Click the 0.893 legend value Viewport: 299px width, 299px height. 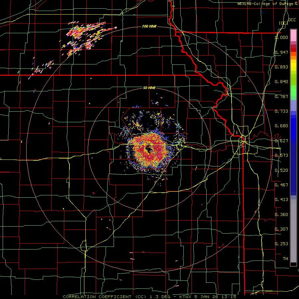(x=281, y=67)
